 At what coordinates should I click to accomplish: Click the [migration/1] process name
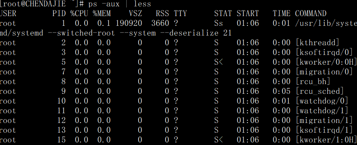pos(324,120)
